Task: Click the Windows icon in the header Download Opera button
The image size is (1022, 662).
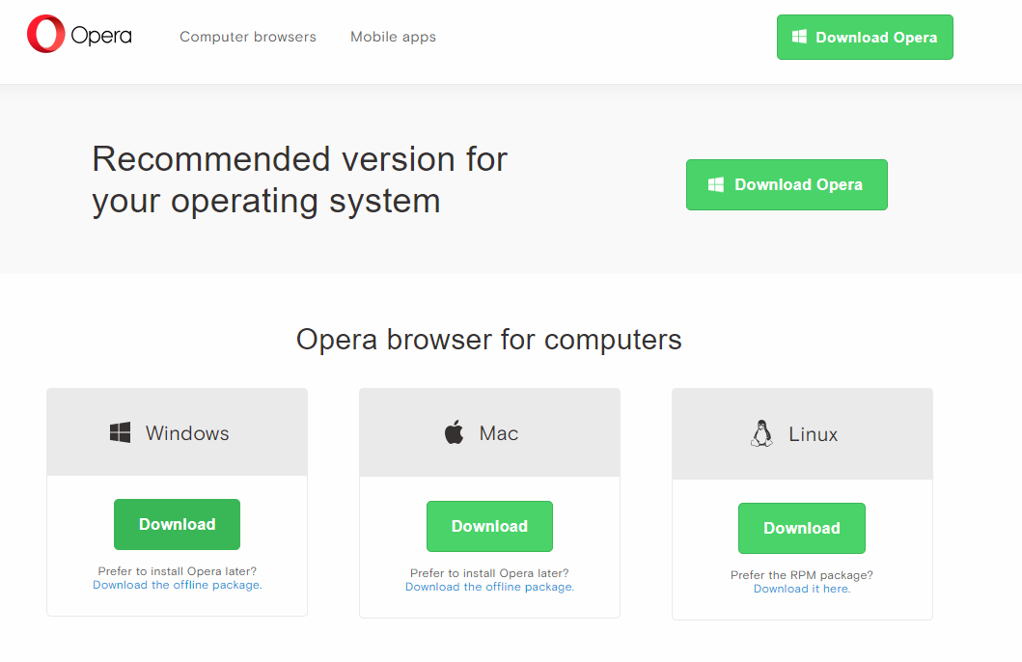Action: pos(799,37)
